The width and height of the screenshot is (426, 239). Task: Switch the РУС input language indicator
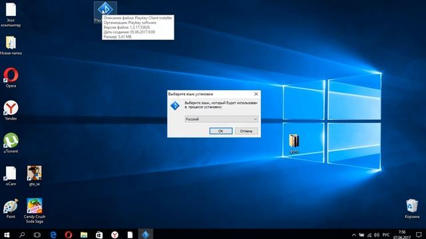(x=386, y=235)
